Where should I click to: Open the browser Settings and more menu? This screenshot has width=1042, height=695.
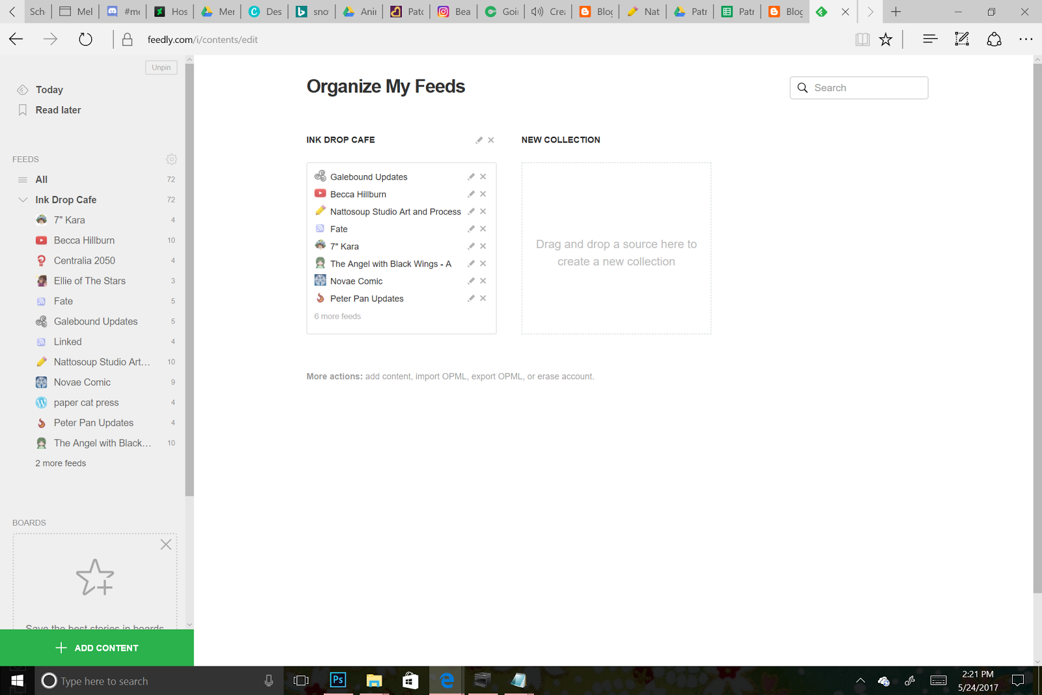coord(1026,40)
